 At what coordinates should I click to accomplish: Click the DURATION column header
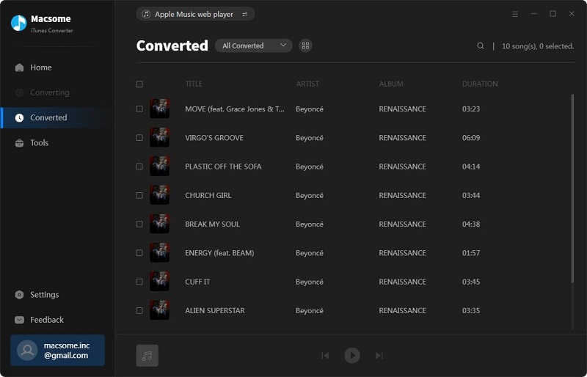pyautogui.click(x=480, y=84)
